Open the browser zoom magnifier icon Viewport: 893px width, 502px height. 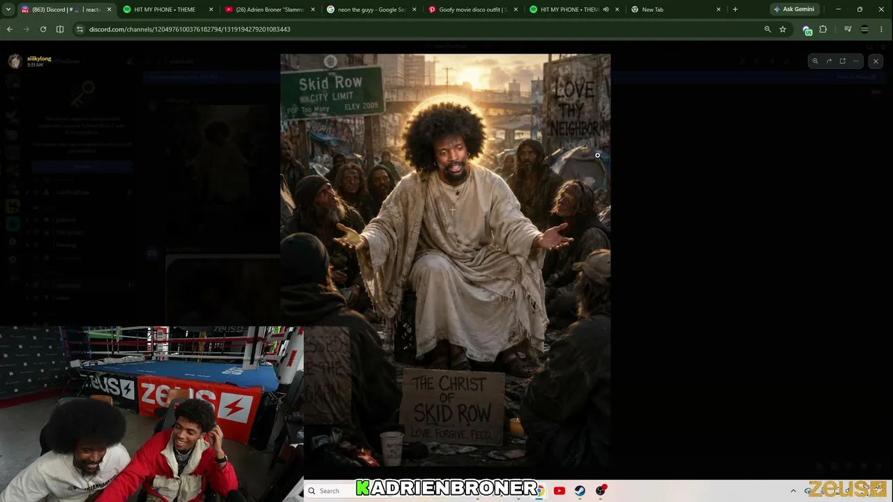coord(767,29)
